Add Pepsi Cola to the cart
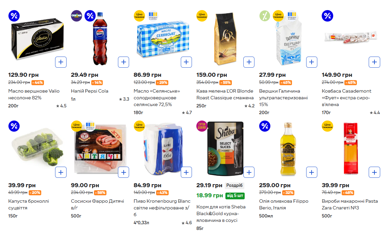 tap(124, 62)
